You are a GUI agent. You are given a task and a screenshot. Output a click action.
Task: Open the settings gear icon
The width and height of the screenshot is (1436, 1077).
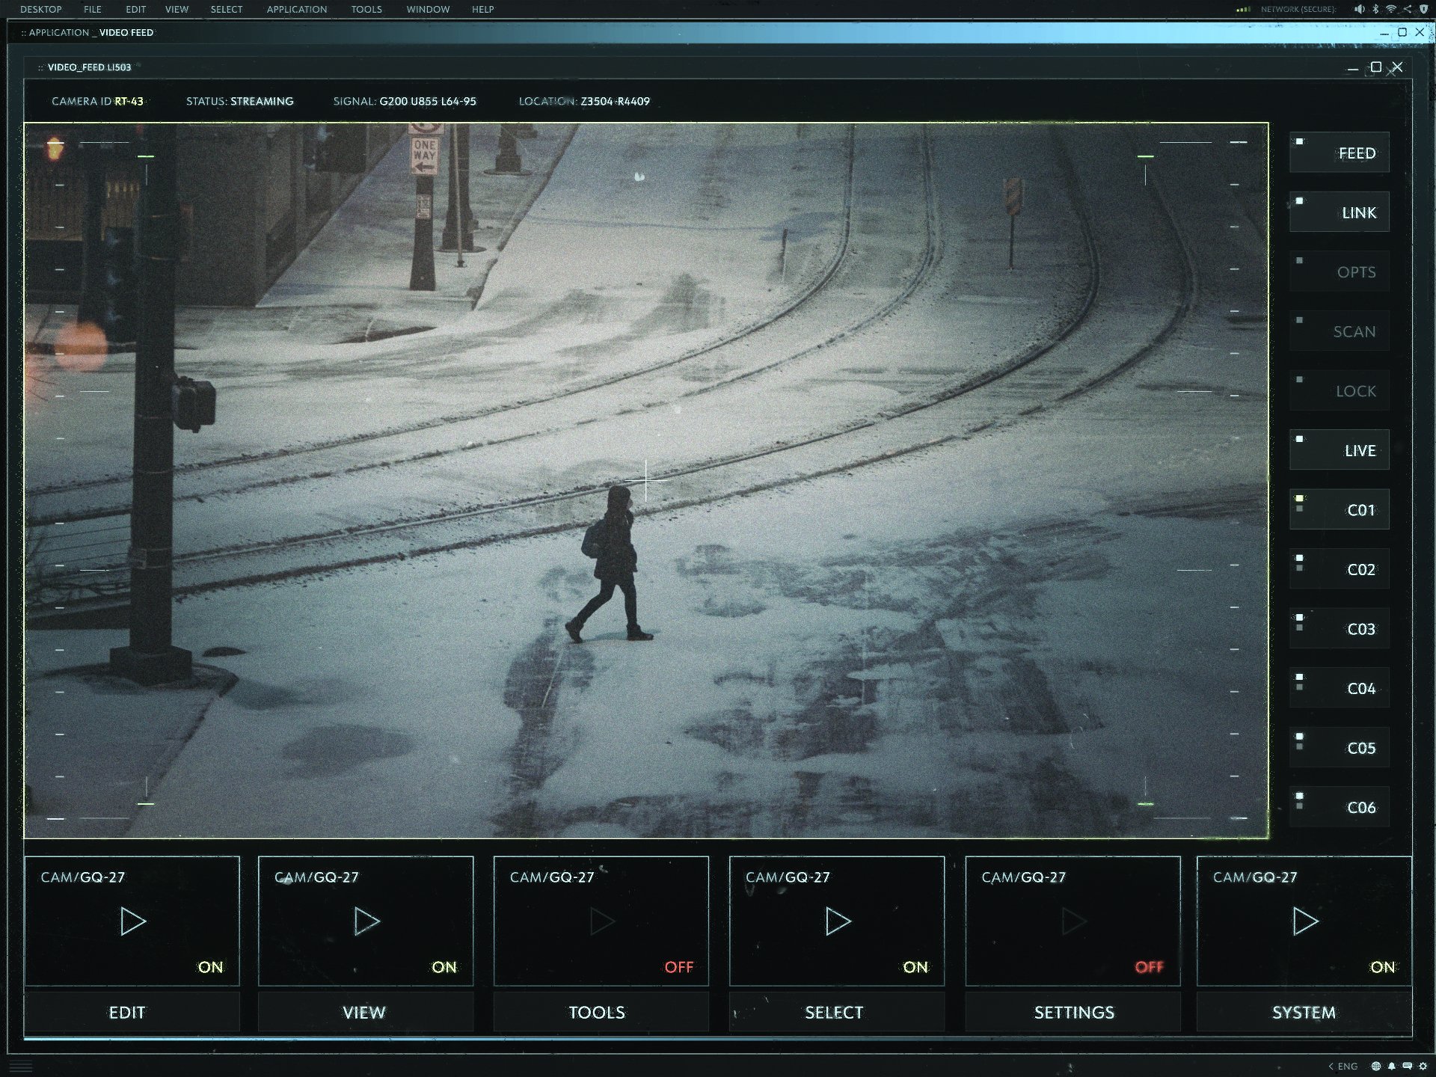[x=1423, y=1066]
